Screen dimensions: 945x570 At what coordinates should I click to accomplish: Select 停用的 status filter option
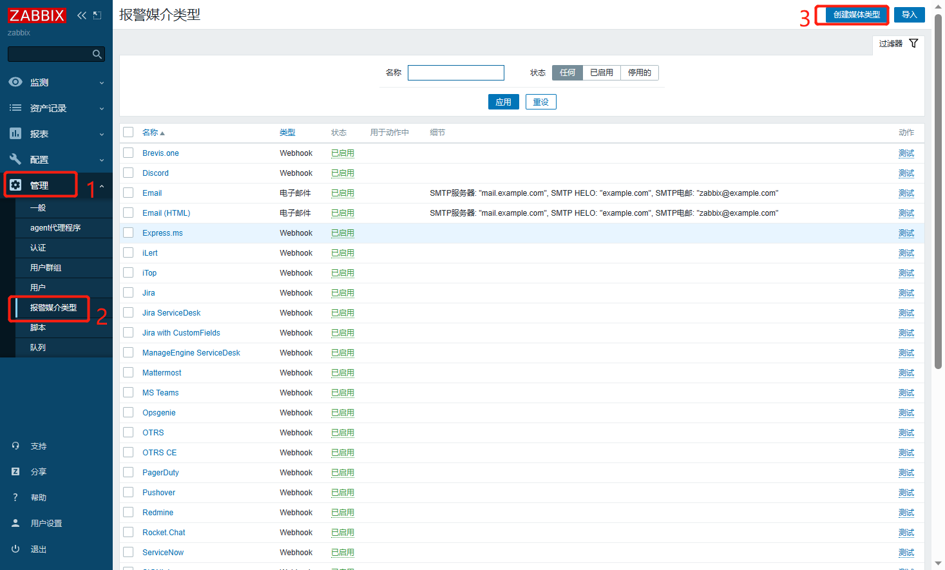[x=640, y=73]
